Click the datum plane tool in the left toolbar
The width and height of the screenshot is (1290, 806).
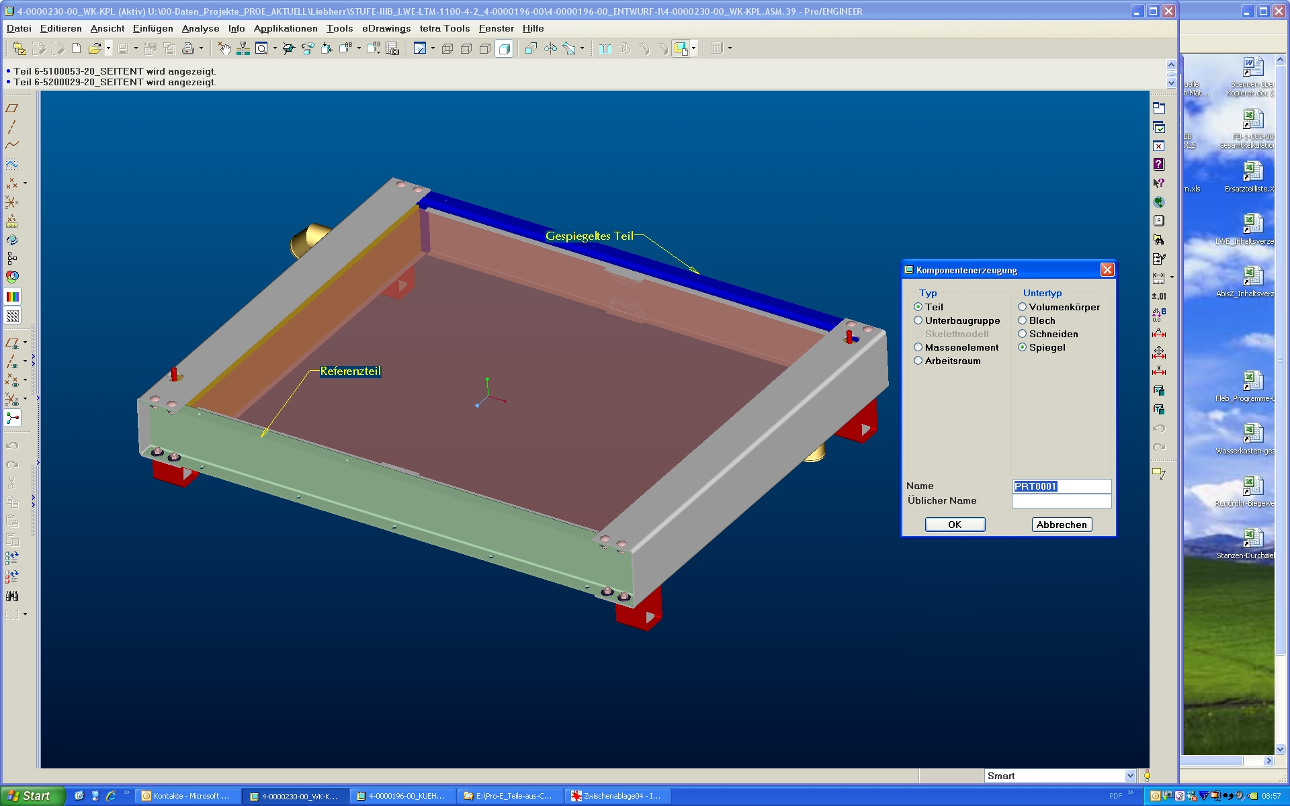pos(11,108)
